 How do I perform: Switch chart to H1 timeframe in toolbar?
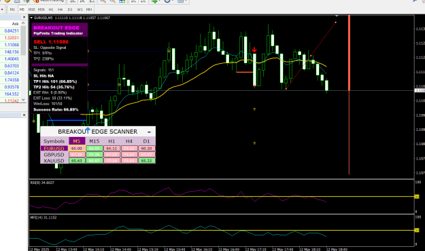tap(51, 9)
